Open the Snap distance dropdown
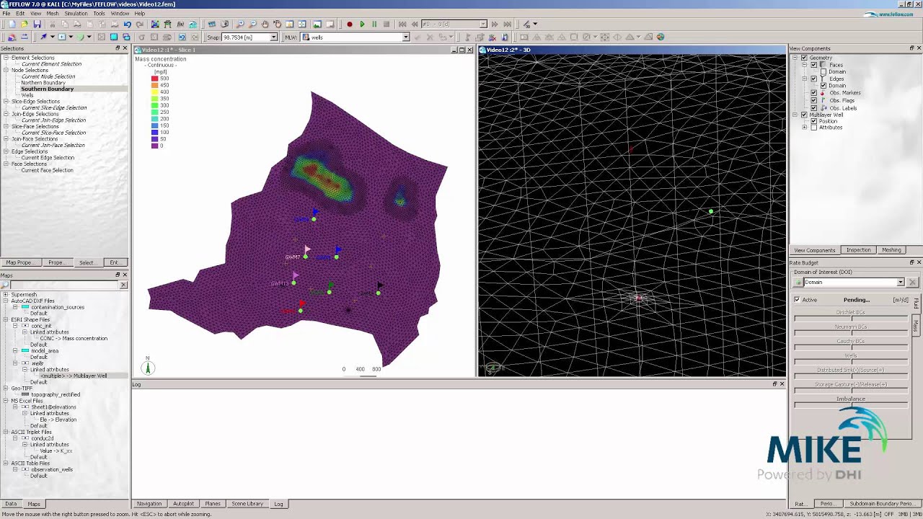Viewport: 923px width, 519px height. click(273, 37)
